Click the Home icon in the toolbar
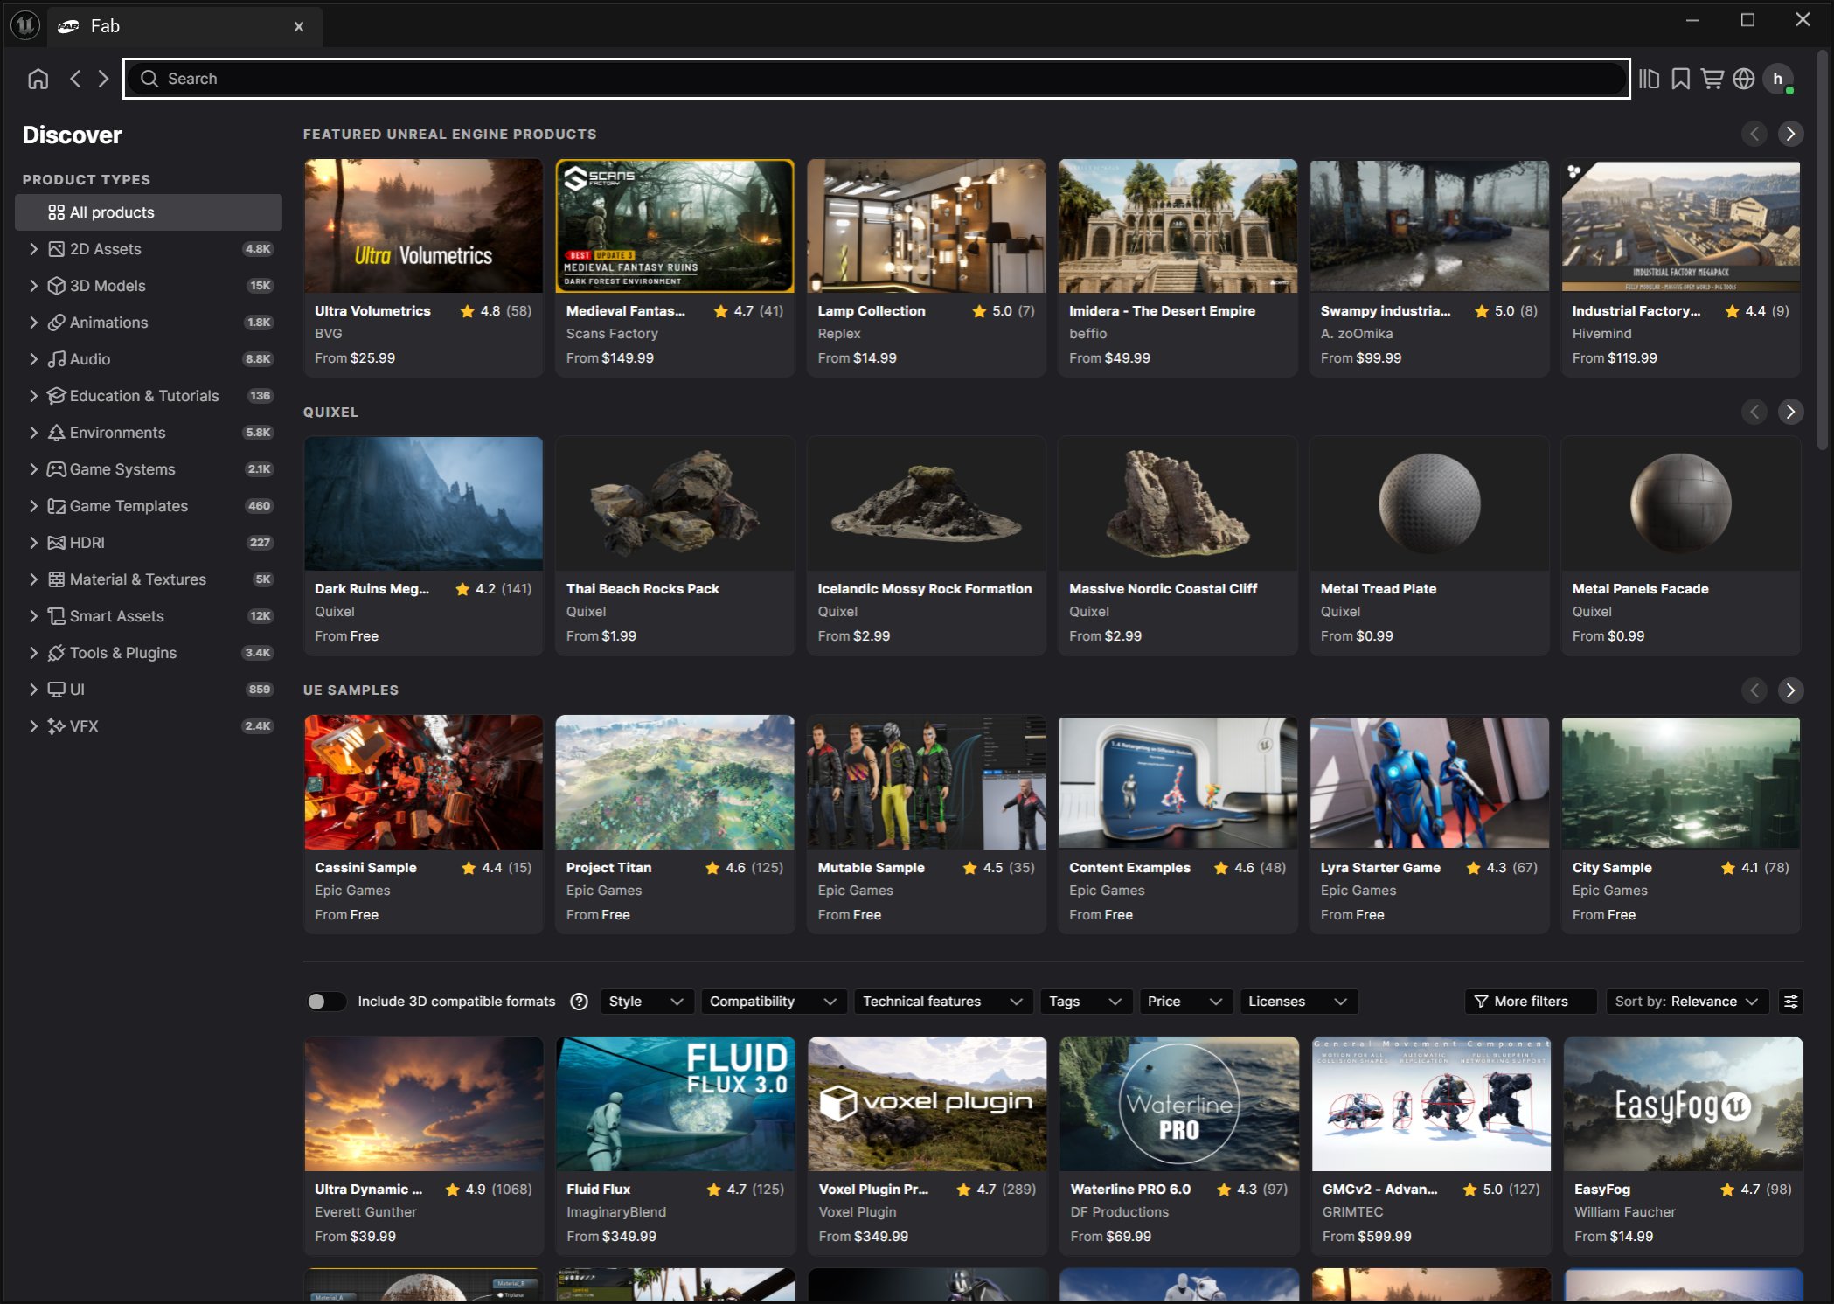Screen dimensions: 1834x1304 click(38, 79)
